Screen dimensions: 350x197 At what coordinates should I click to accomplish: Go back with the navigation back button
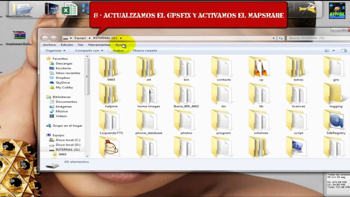click(x=45, y=38)
